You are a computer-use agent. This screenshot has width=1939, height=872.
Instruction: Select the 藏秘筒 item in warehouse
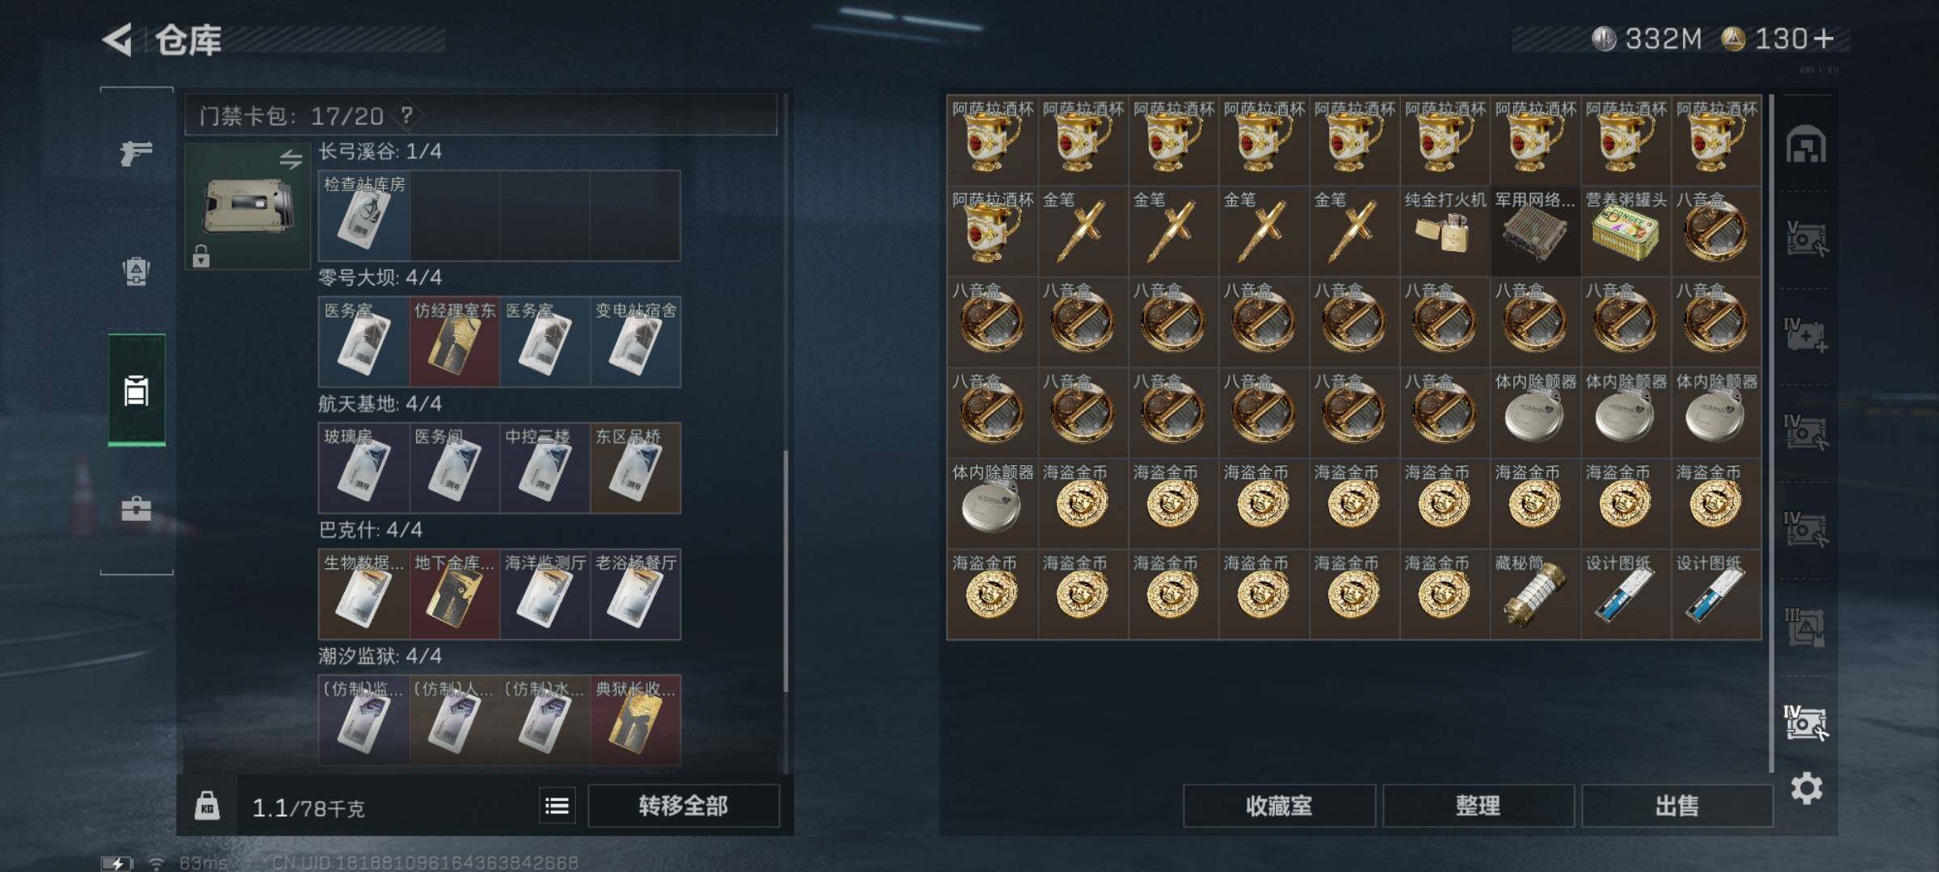[x=1535, y=594]
